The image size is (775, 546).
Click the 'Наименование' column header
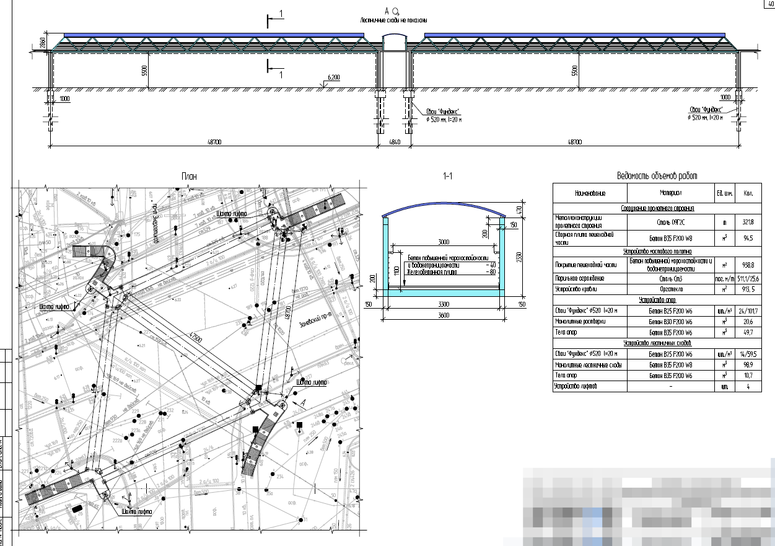[x=589, y=193]
